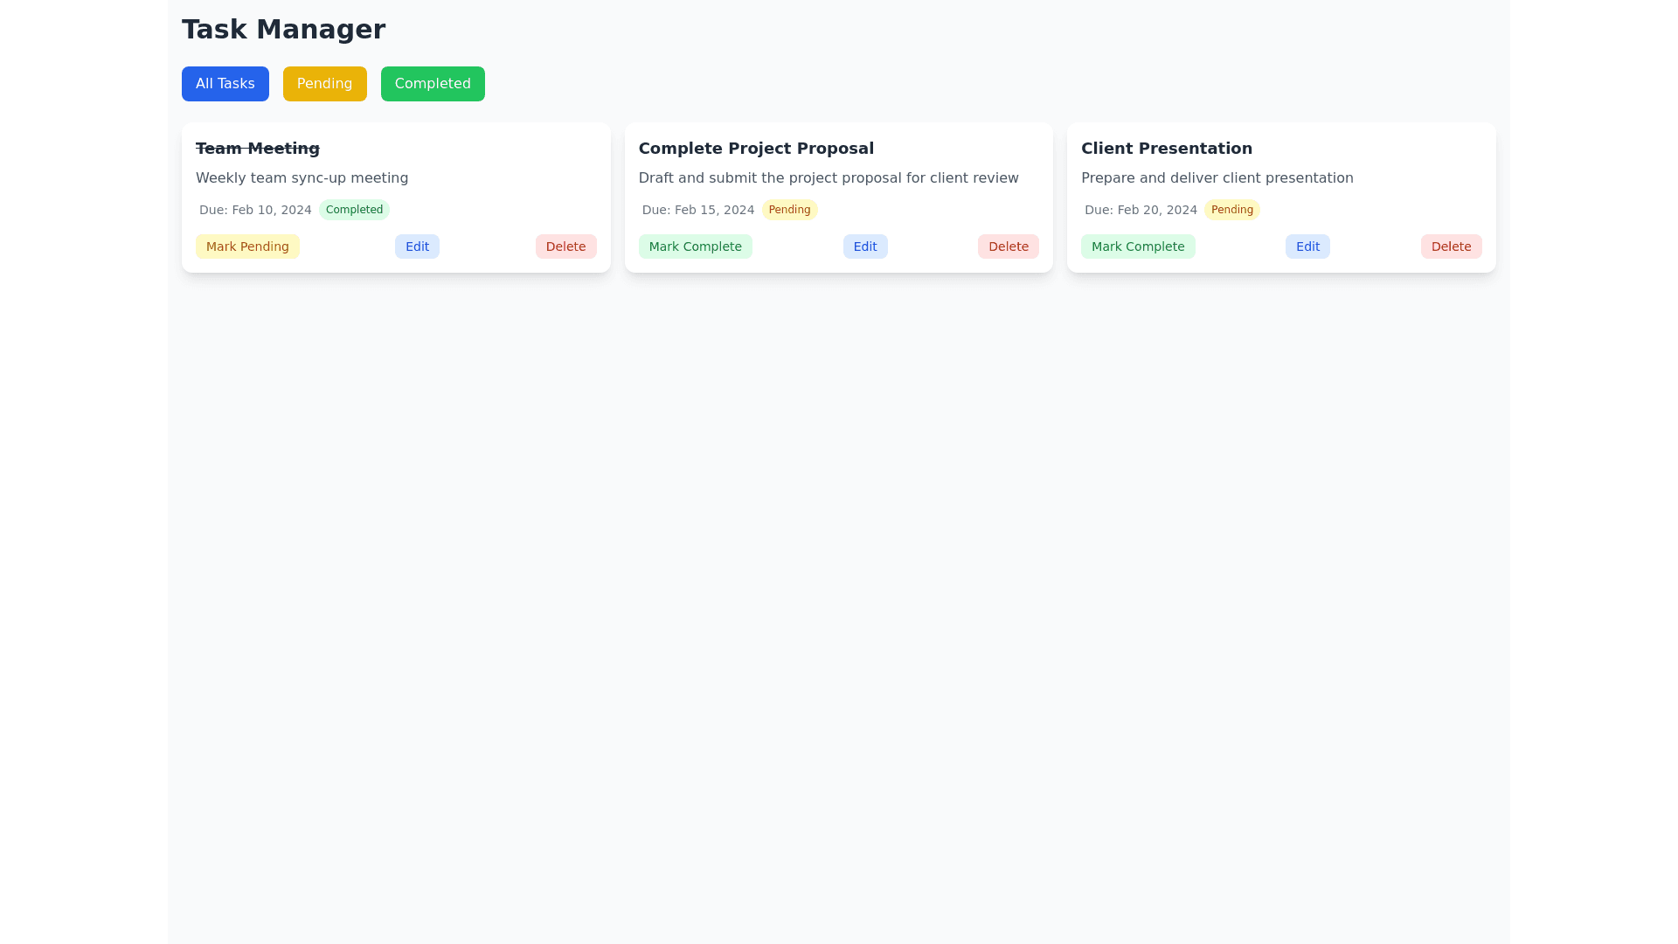Screen dimensions: 1678x944
Task: Delete the Team Meeting task
Action: coord(565,246)
